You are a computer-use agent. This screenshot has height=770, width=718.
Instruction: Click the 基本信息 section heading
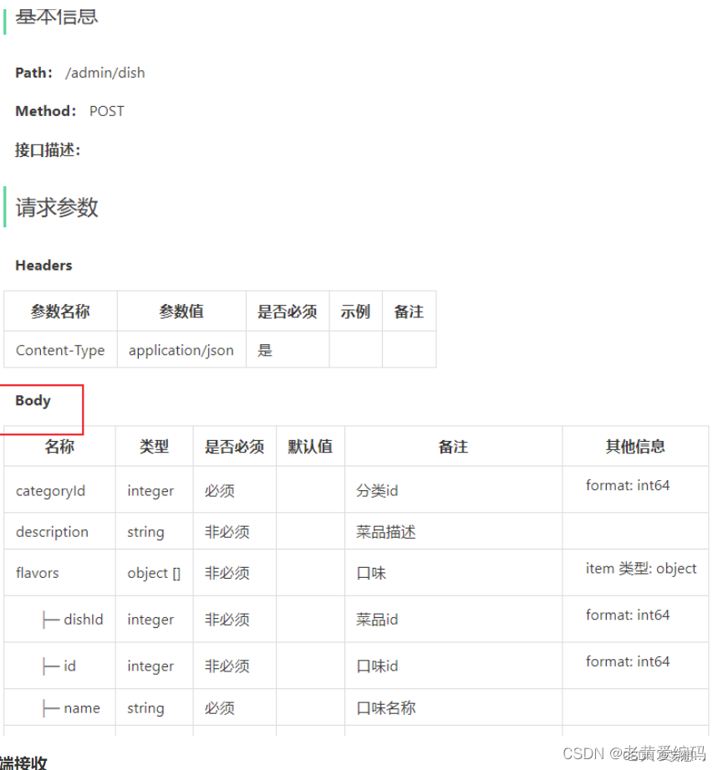coord(57,18)
